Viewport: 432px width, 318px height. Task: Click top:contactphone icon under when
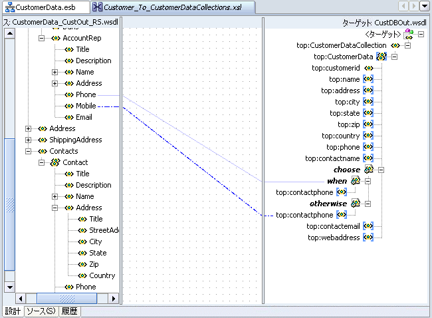coord(342,192)
